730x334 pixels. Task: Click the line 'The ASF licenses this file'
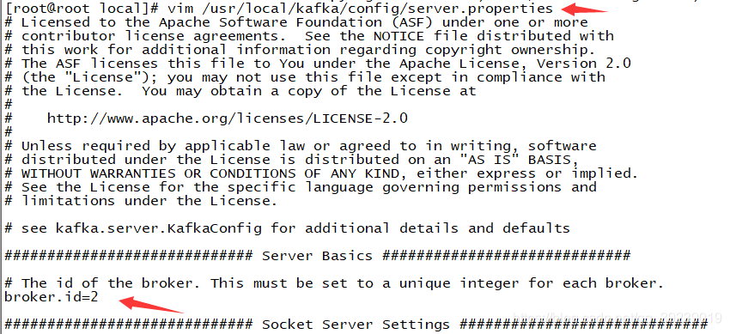click(318, 64)
